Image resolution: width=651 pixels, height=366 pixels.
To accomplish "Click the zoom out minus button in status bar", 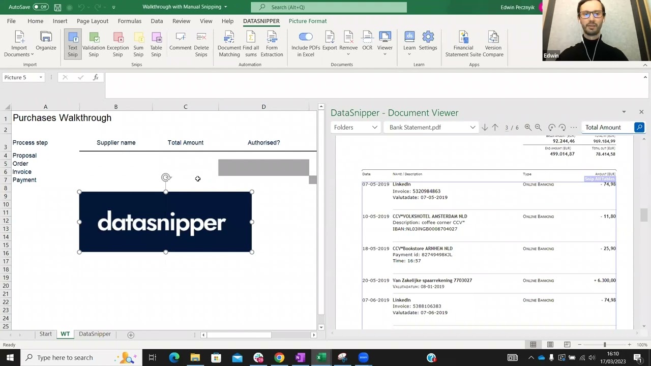I will [580, 345].
